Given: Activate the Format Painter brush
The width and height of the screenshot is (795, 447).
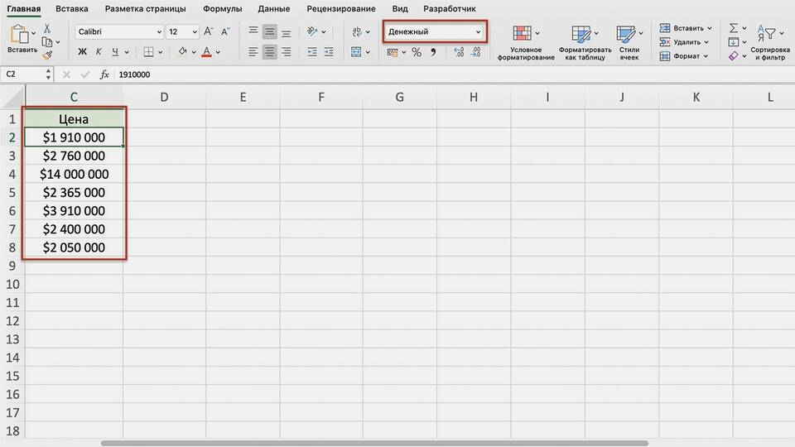Looking at the screenshot, I should pyautogui.click(x=47, y=55).
